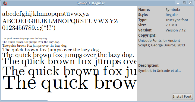This screenshot has height=102, width=195.
Task: Click the lowercase alphabet sample line
Action: point(45,14)
